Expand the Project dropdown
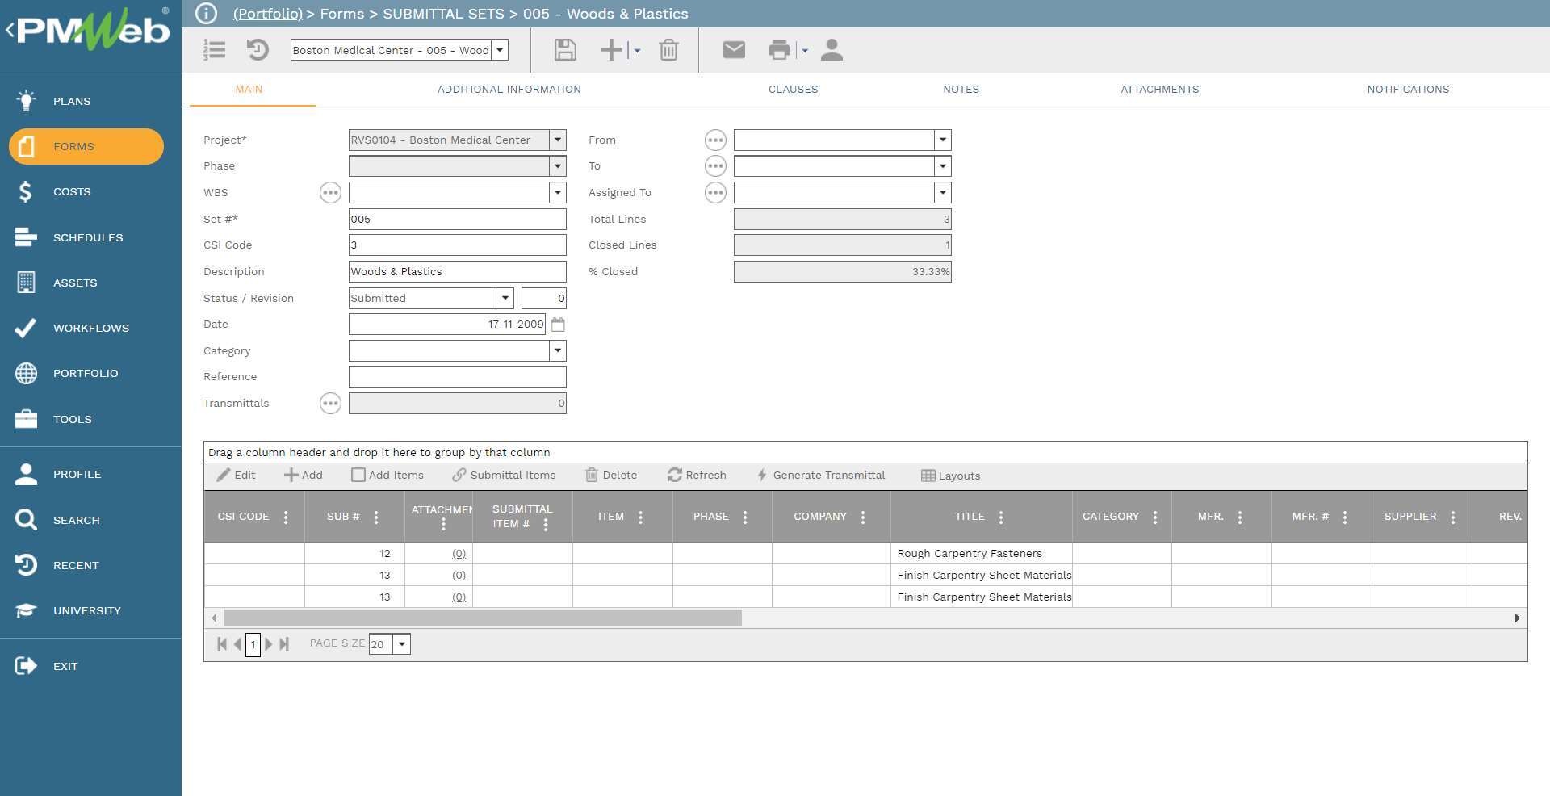The image size is (1550, 796). pyautogui.click(x=557, y=140)
